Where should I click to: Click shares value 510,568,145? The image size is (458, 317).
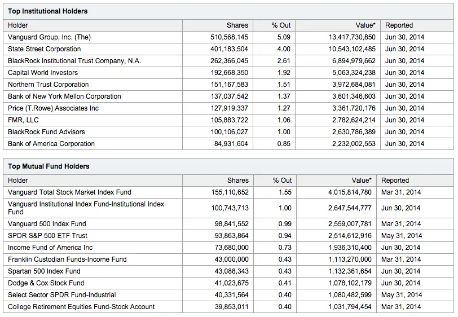point(230,37)
